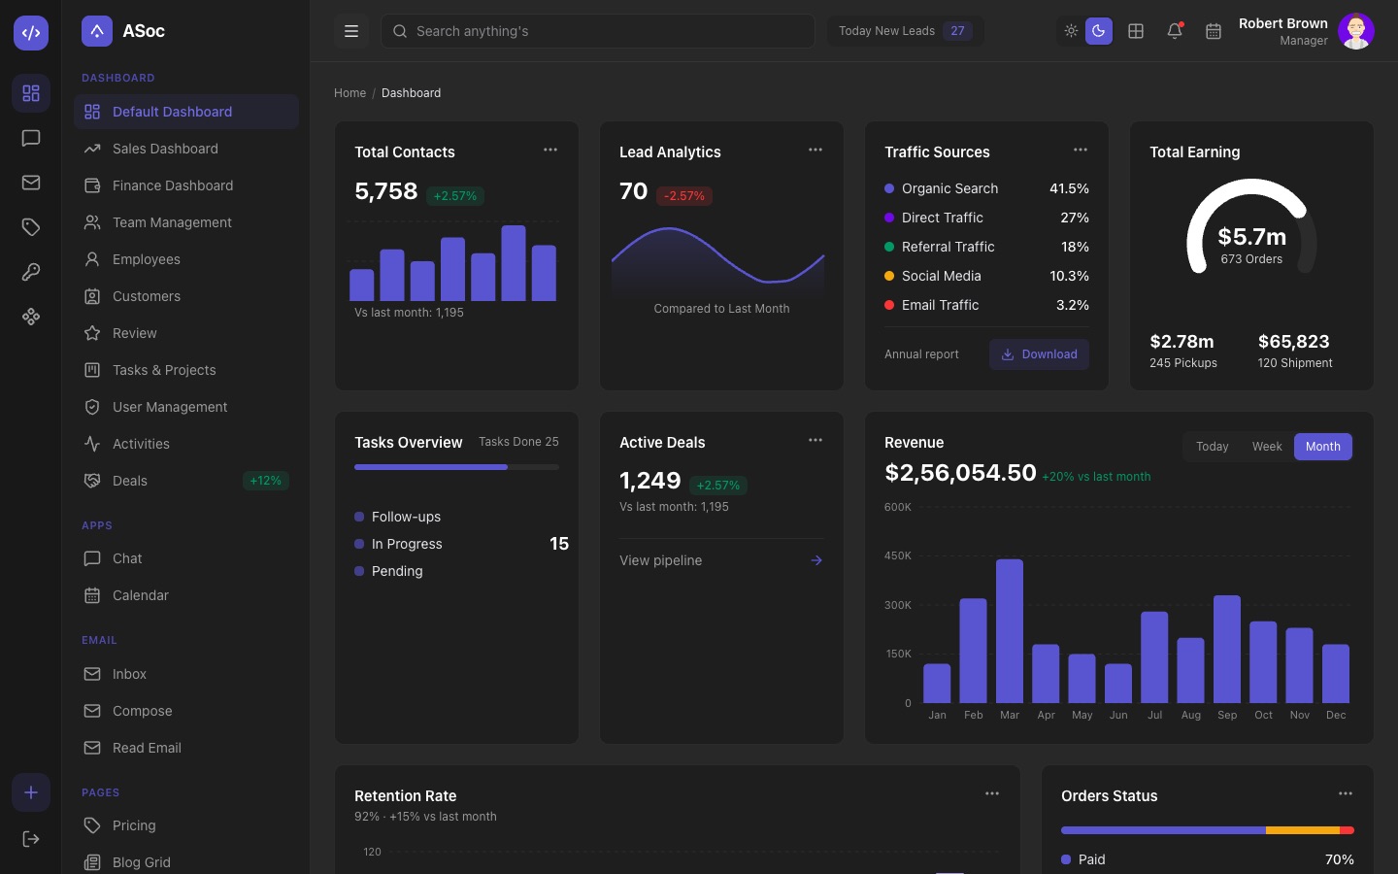Switch Revenue chart to Month
This screenshot has height=874, width=1398.
tap(1323, 447)
